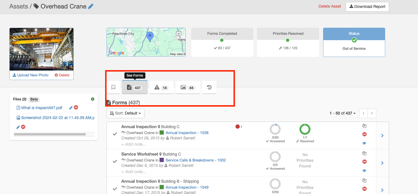Image resolution: width=418 pixels, height=194 pixels.
Task: Click the overhead crane photo thumbnail
Action: (41, 49)
